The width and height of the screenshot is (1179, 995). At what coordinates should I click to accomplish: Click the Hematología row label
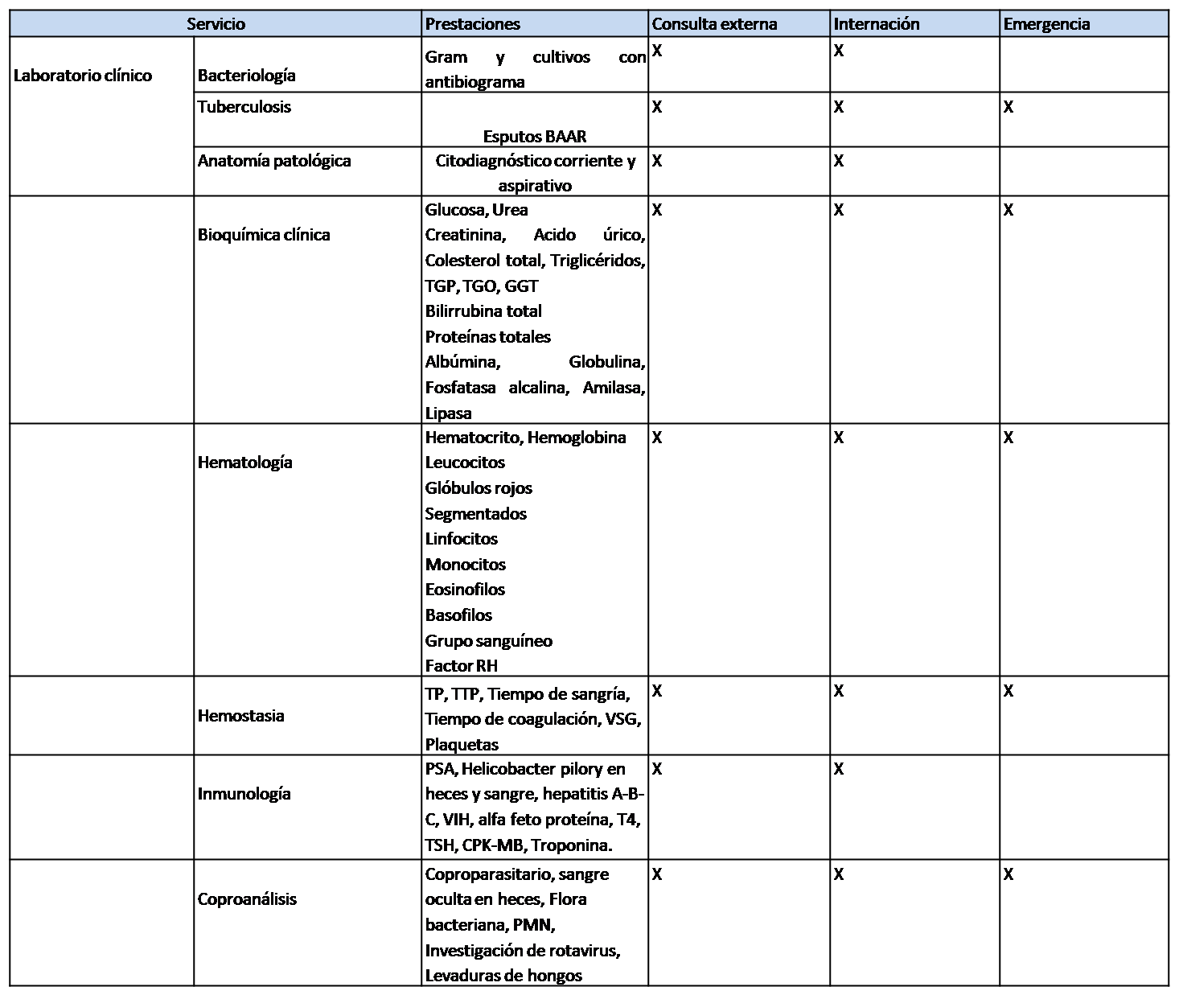click(x=244, y=463)
